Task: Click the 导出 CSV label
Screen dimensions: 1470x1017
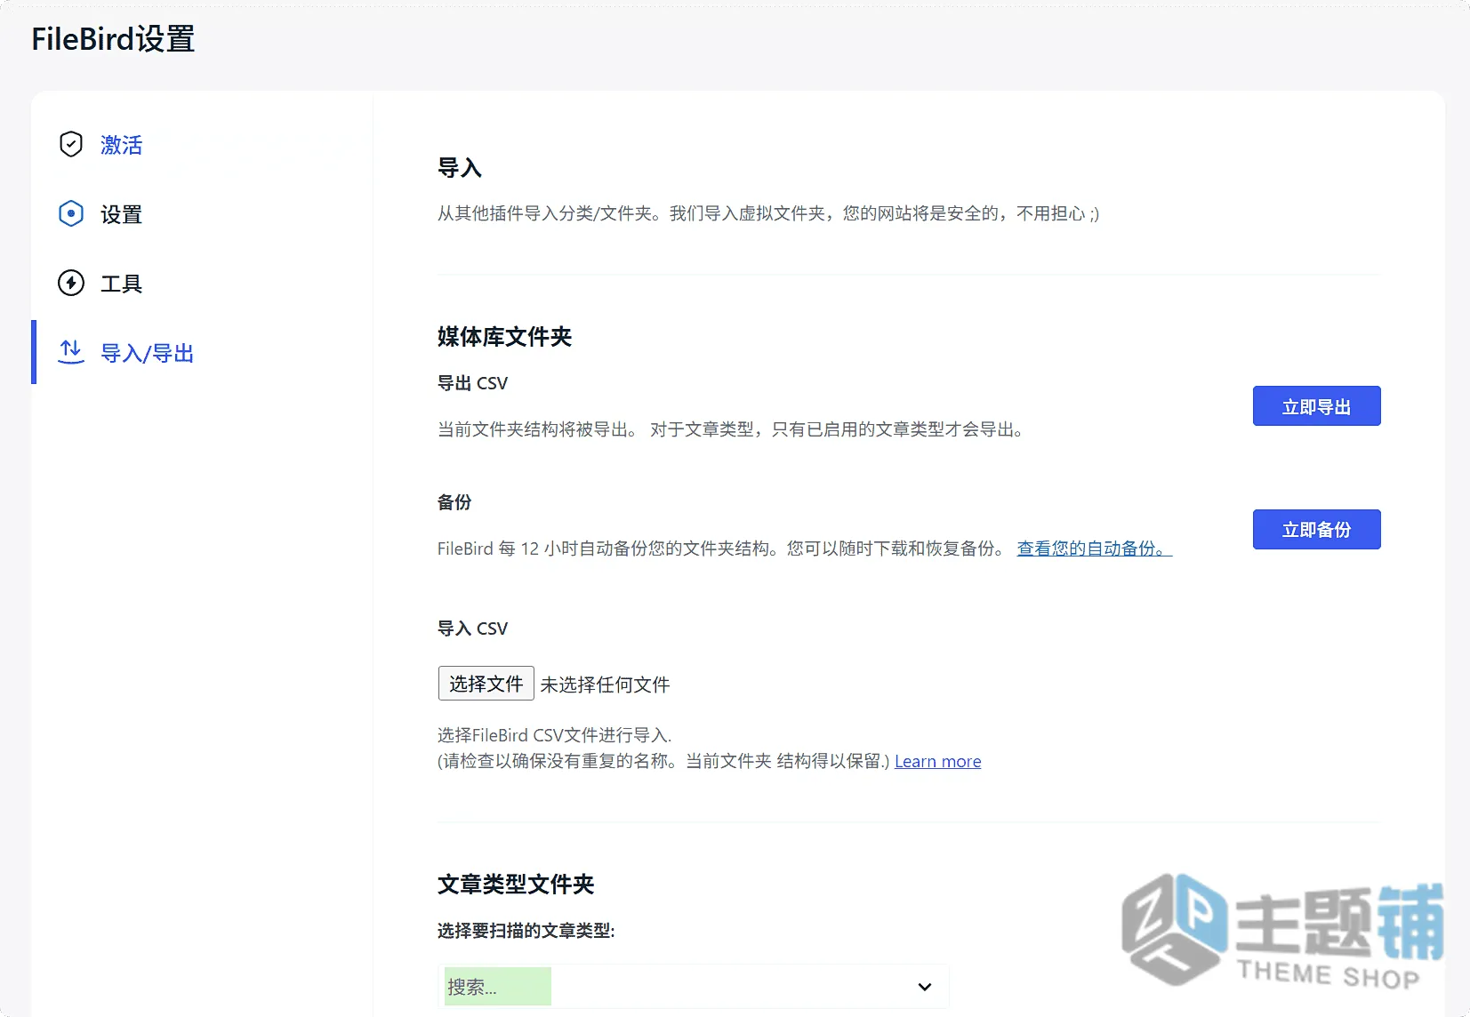Action: point(472,383)
